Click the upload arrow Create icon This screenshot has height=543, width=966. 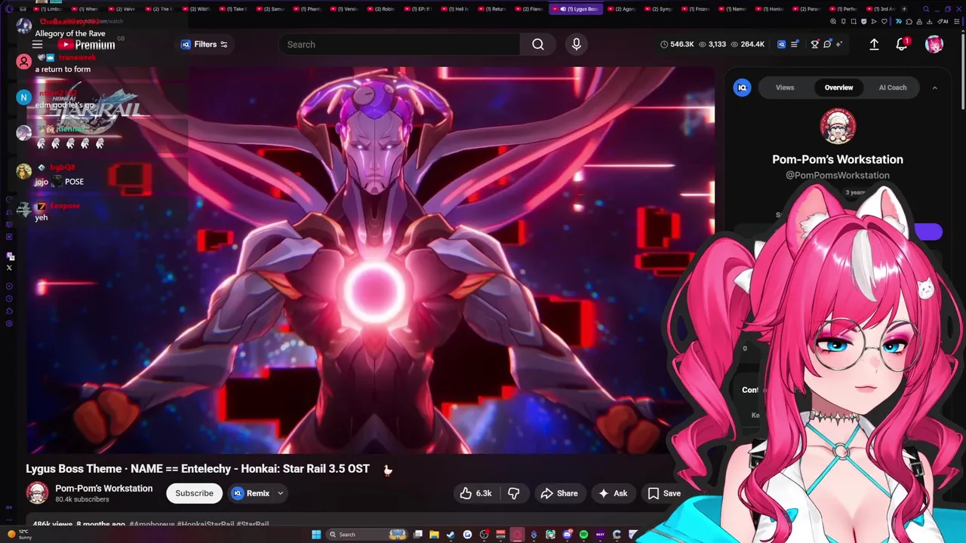tap(874, 44)
